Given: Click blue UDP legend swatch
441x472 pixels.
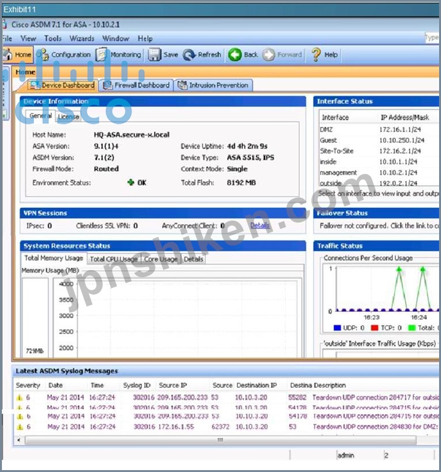Looking at the screenshot, I should pyautogui.click(x=337, y=327).
